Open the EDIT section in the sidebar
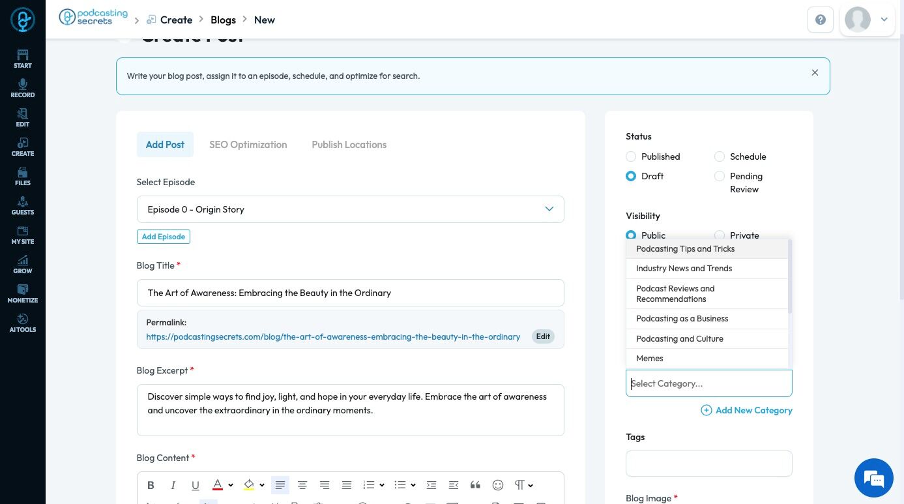The height and width of the screenshot is (504, 904). [x=23, y=117]
